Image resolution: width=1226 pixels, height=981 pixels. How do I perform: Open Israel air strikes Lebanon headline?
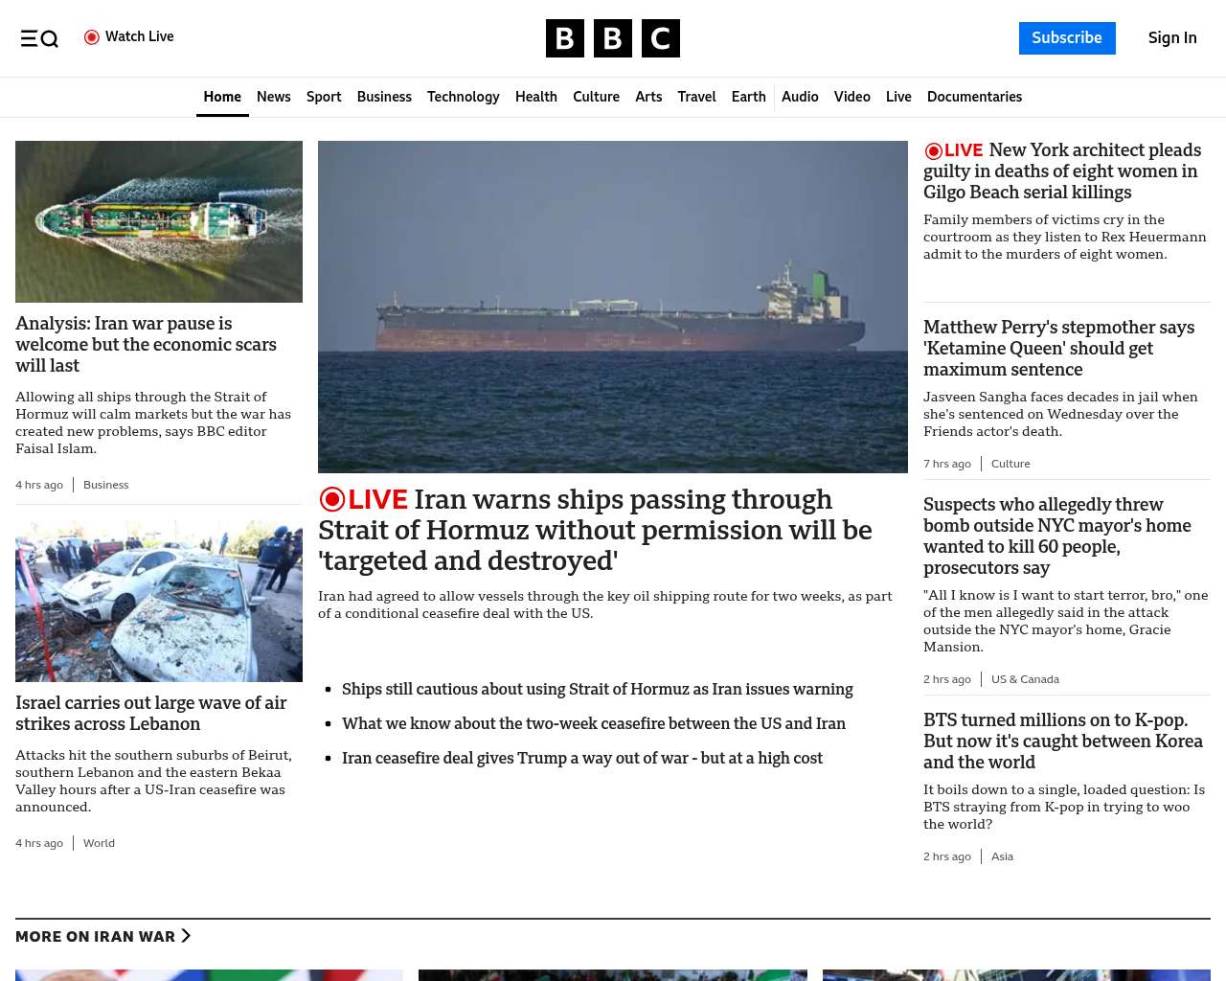point(150,713)
